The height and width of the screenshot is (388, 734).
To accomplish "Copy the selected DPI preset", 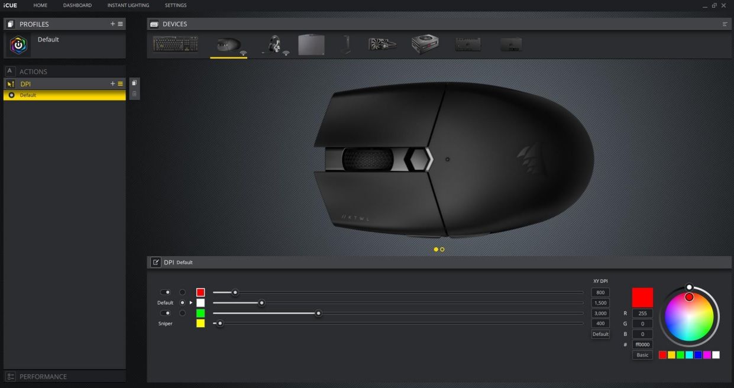I will point(134,83).
